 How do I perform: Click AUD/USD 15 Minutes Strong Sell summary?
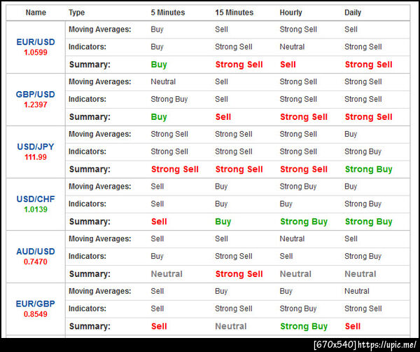(239, 274)
